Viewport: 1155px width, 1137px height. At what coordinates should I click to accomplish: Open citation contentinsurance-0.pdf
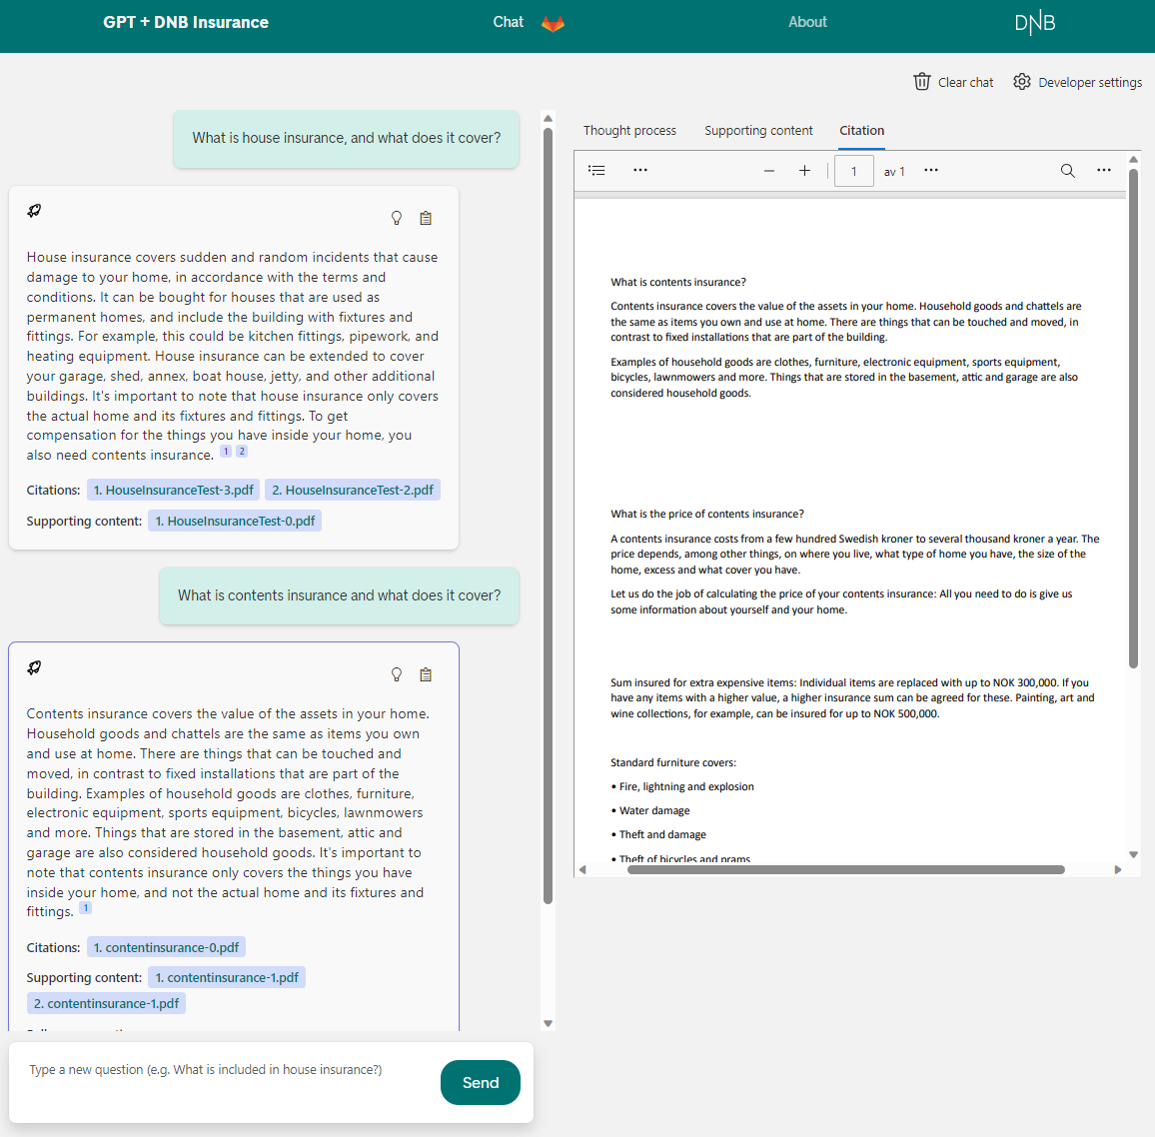(166, 947)
